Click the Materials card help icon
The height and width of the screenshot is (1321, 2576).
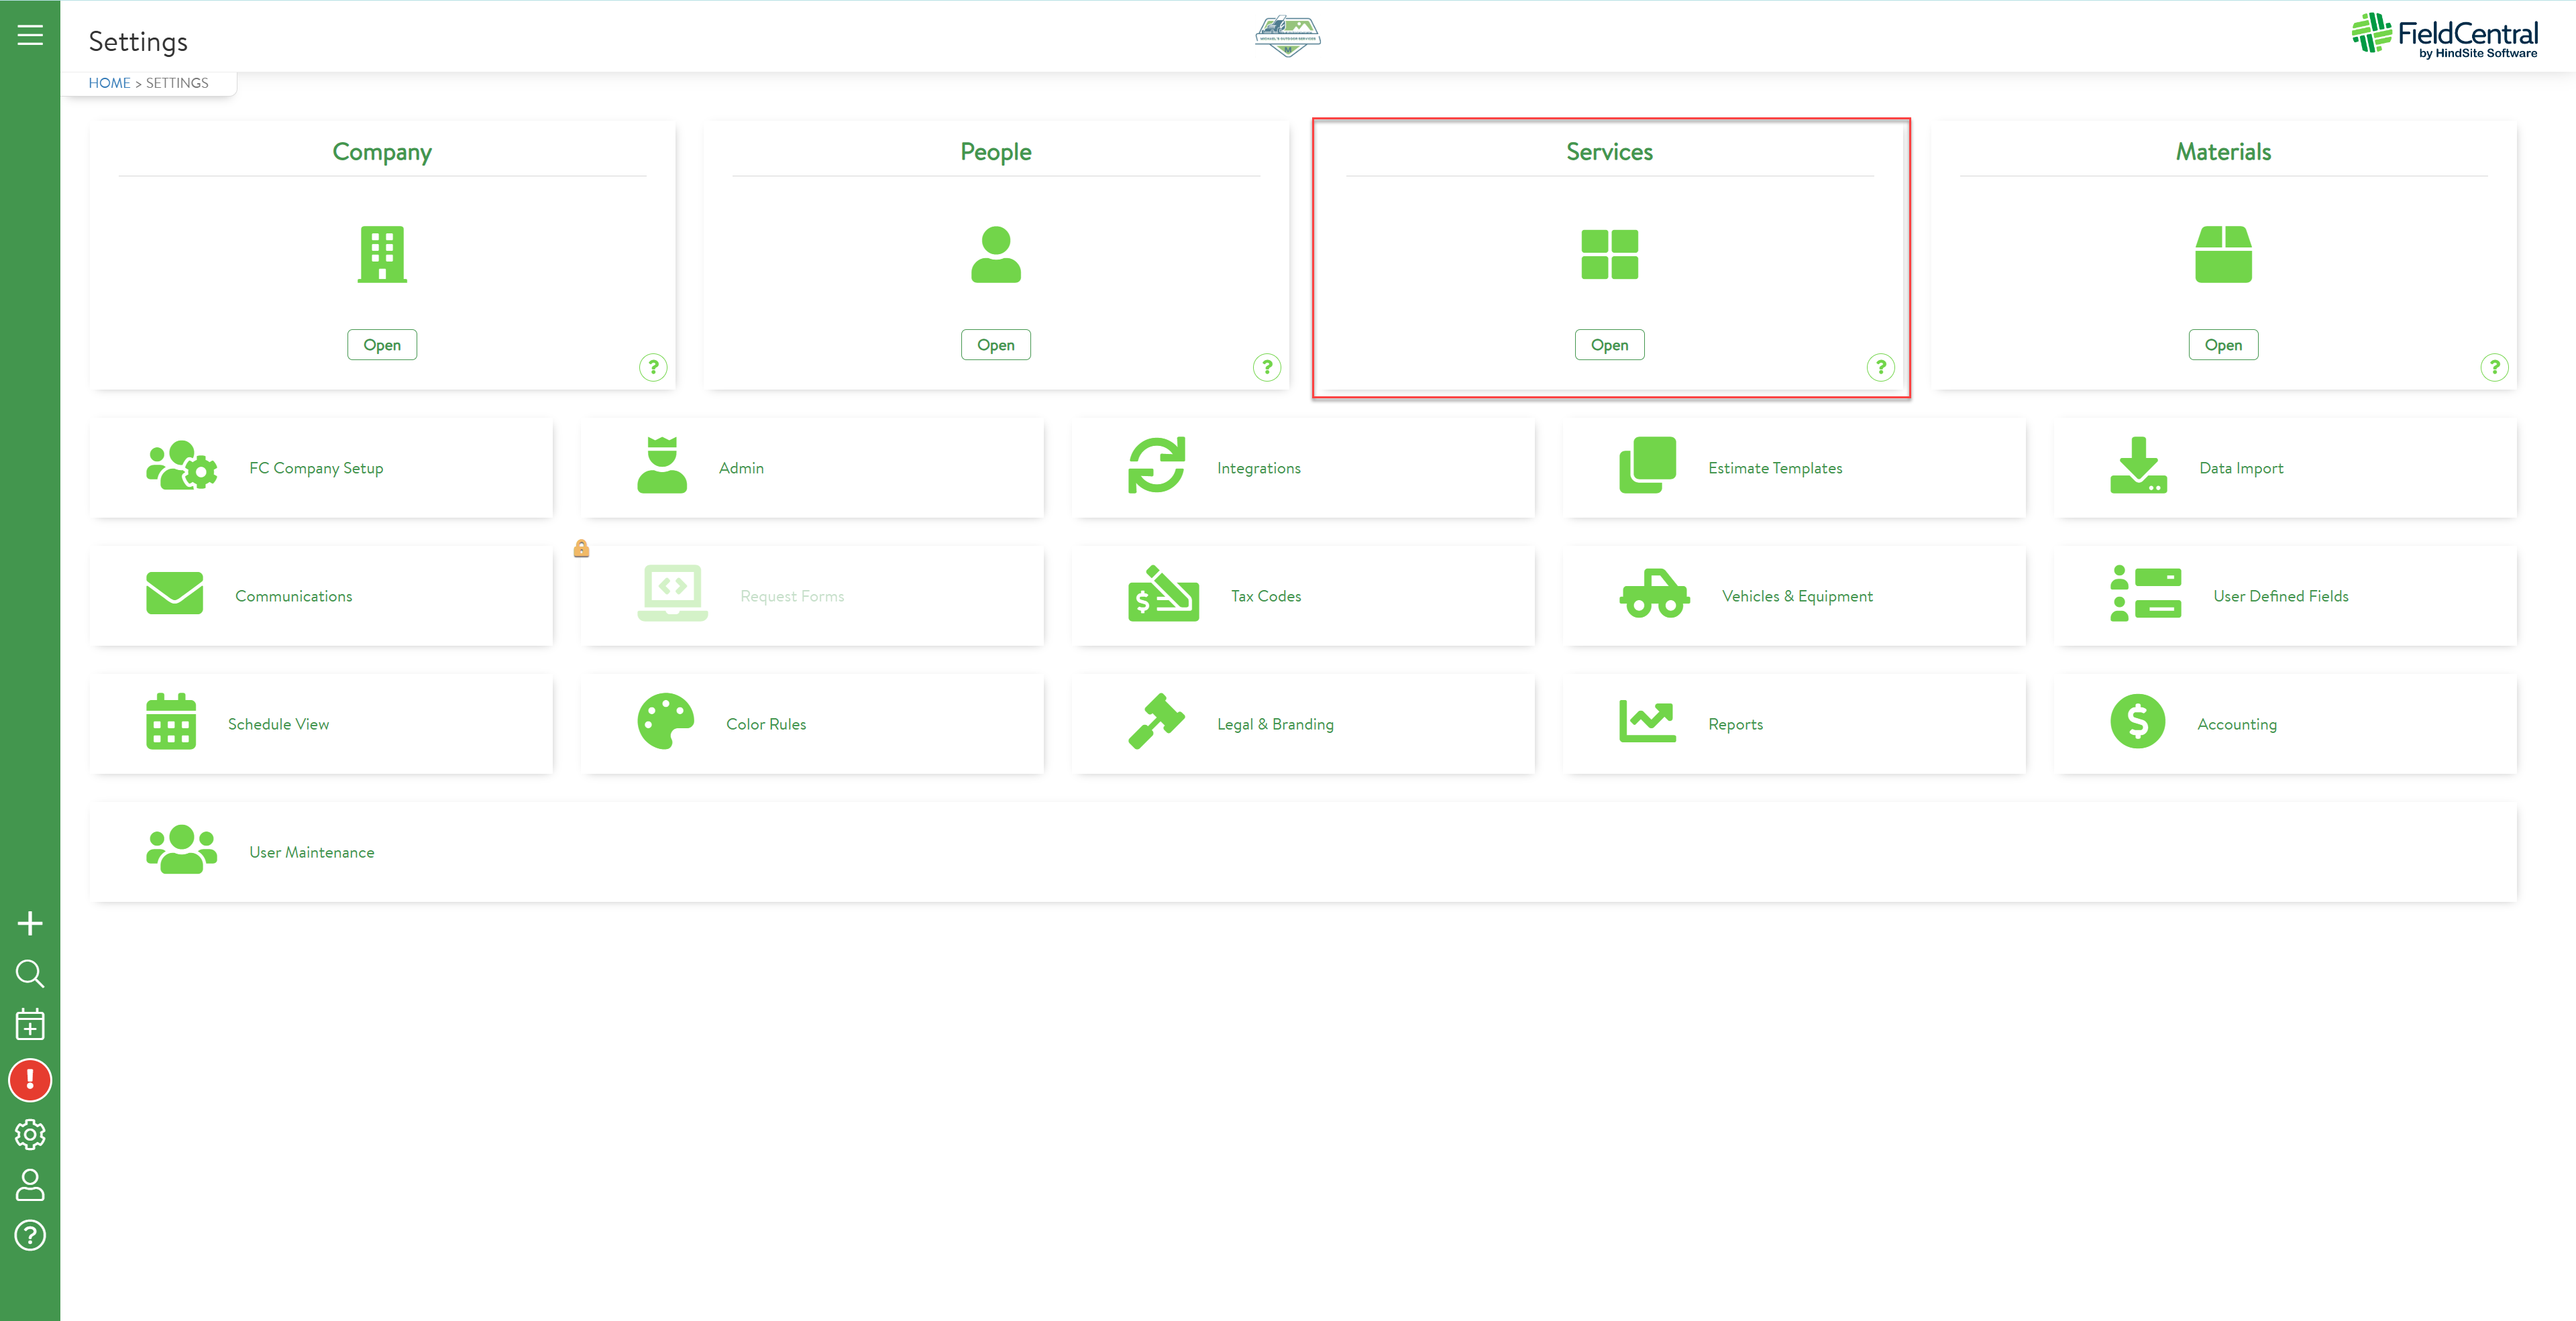(x=2494, y=367)
